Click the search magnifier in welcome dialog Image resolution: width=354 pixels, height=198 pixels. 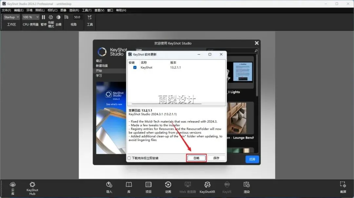tap(256, 51)
